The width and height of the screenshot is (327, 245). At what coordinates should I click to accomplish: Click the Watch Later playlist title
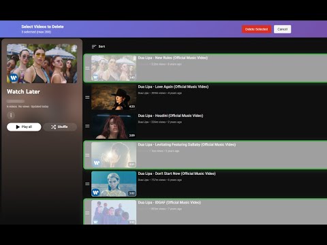pyautogui.click(x=23, y=92)
